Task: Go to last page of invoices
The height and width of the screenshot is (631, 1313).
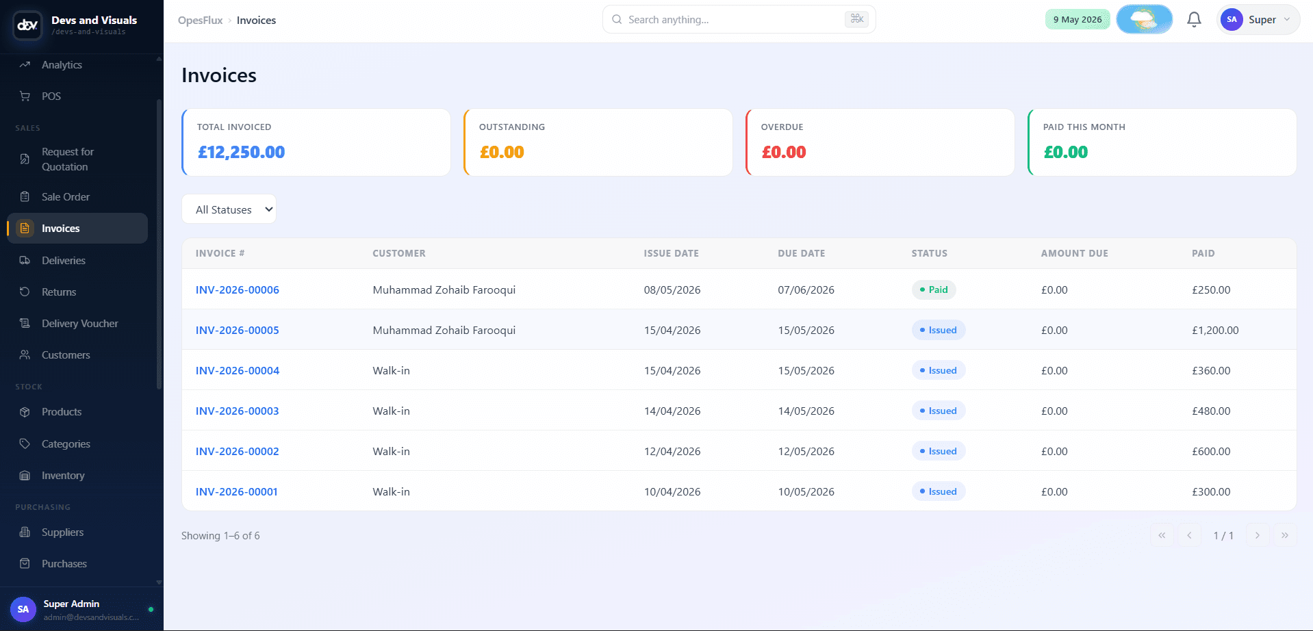Action: click(x=1285, y=535)
